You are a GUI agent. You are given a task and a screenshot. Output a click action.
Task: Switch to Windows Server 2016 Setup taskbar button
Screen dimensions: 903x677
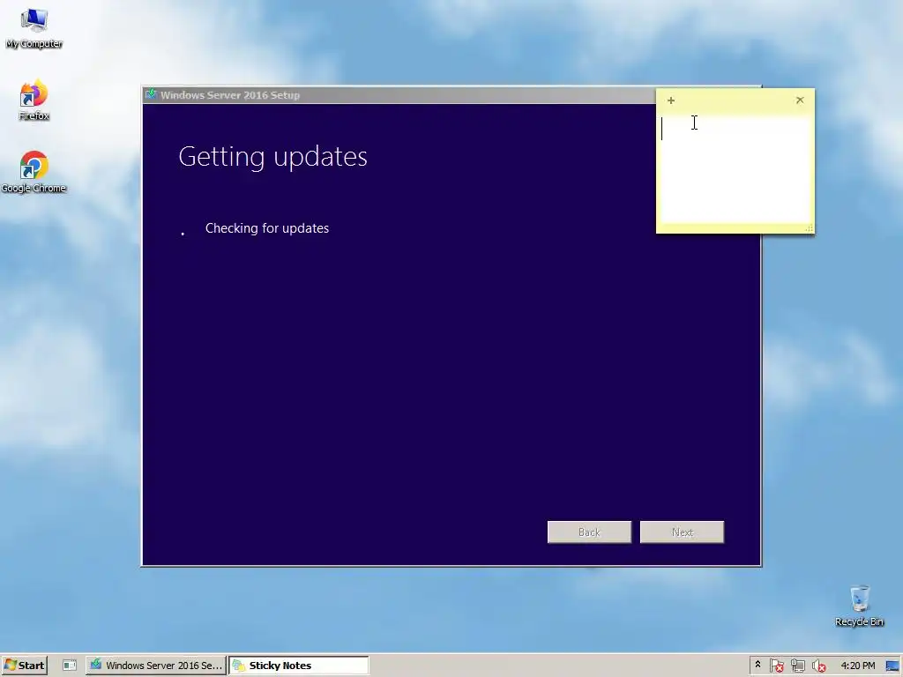[x=156, y=666]
